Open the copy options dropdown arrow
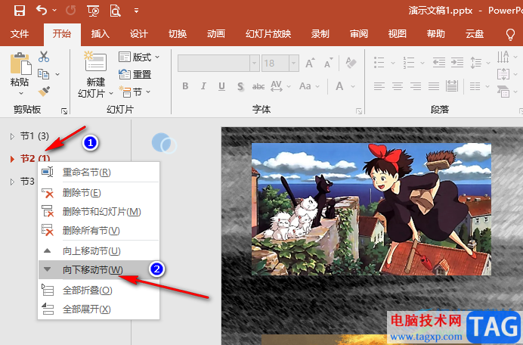 pyautogui.click(x=57, y=74)
